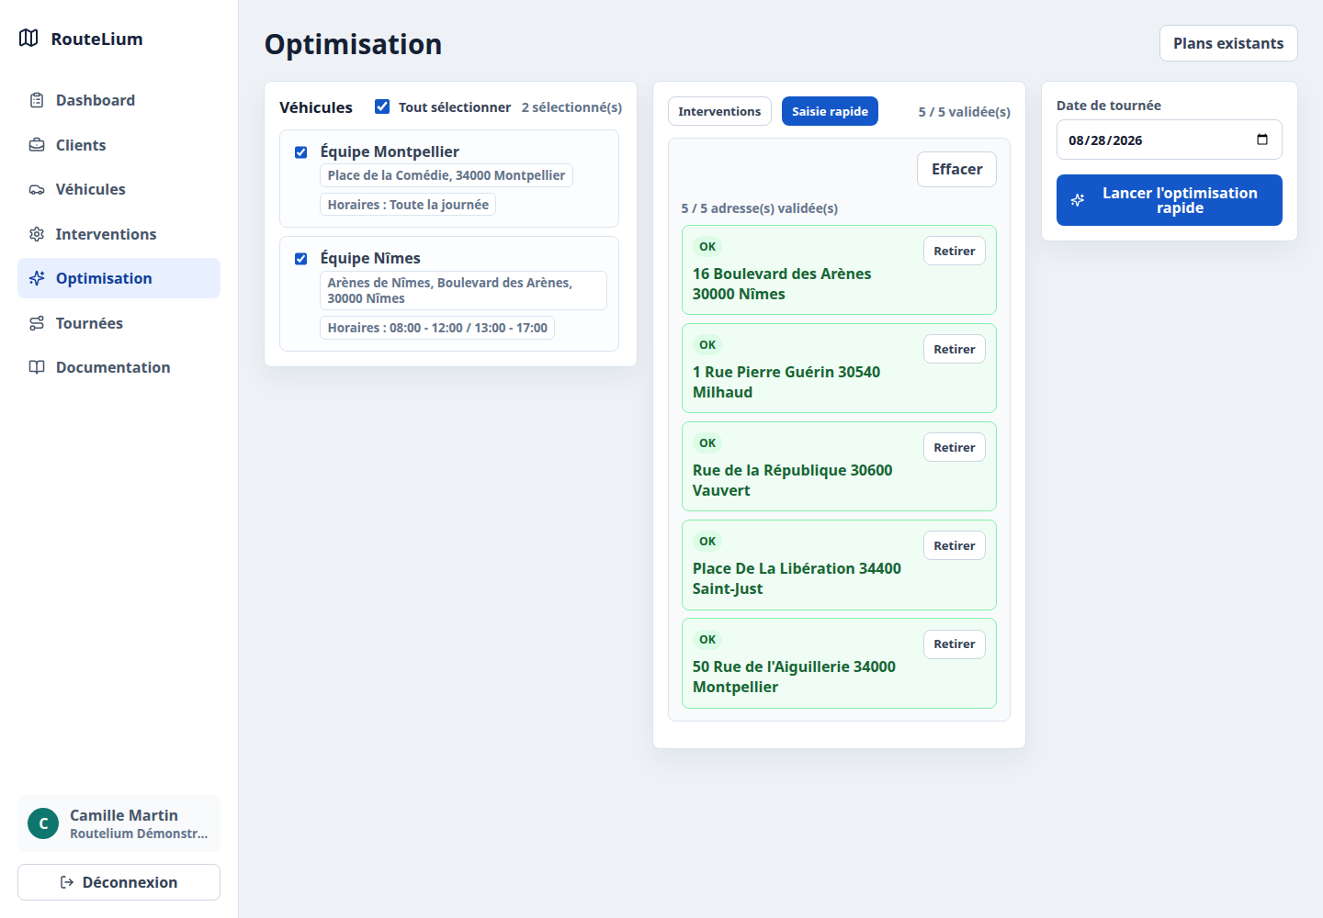1323x918 pixels.
Task: Open the Dashboard menu item
Action: (x=119, y=100)
